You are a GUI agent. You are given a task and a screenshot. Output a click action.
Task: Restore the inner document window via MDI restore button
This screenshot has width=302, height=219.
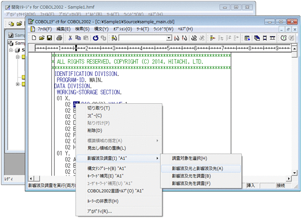pos(288,29)
